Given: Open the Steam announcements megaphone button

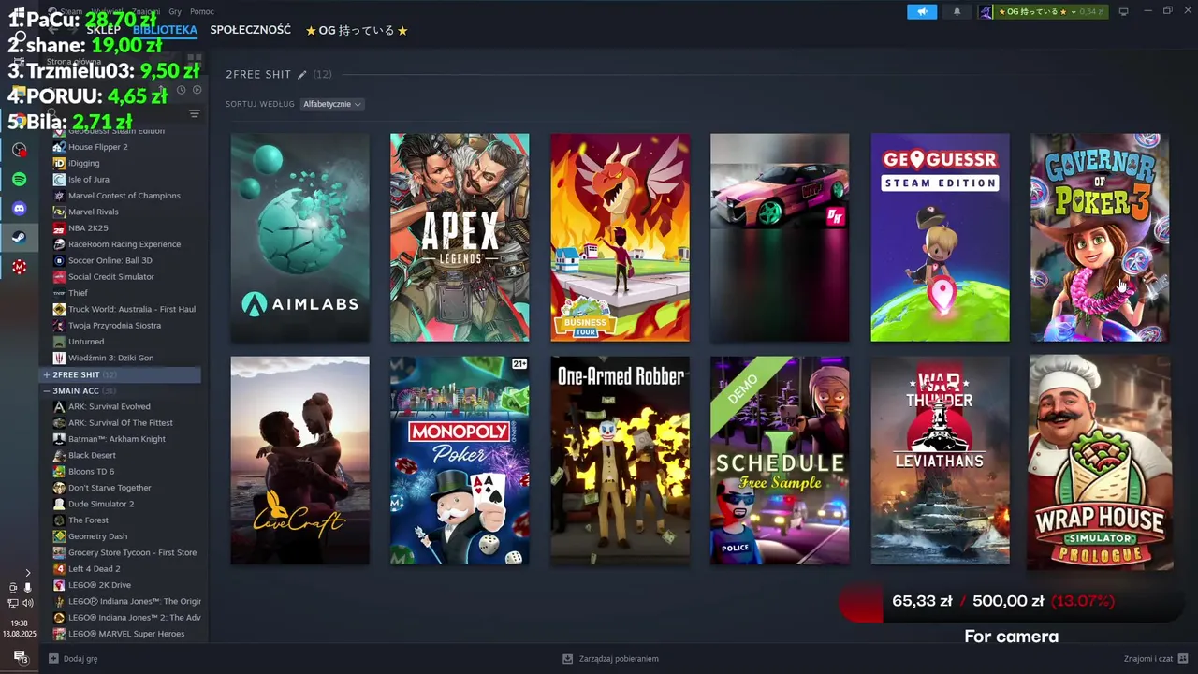Looking at the screenshot, I should point(922,11).
